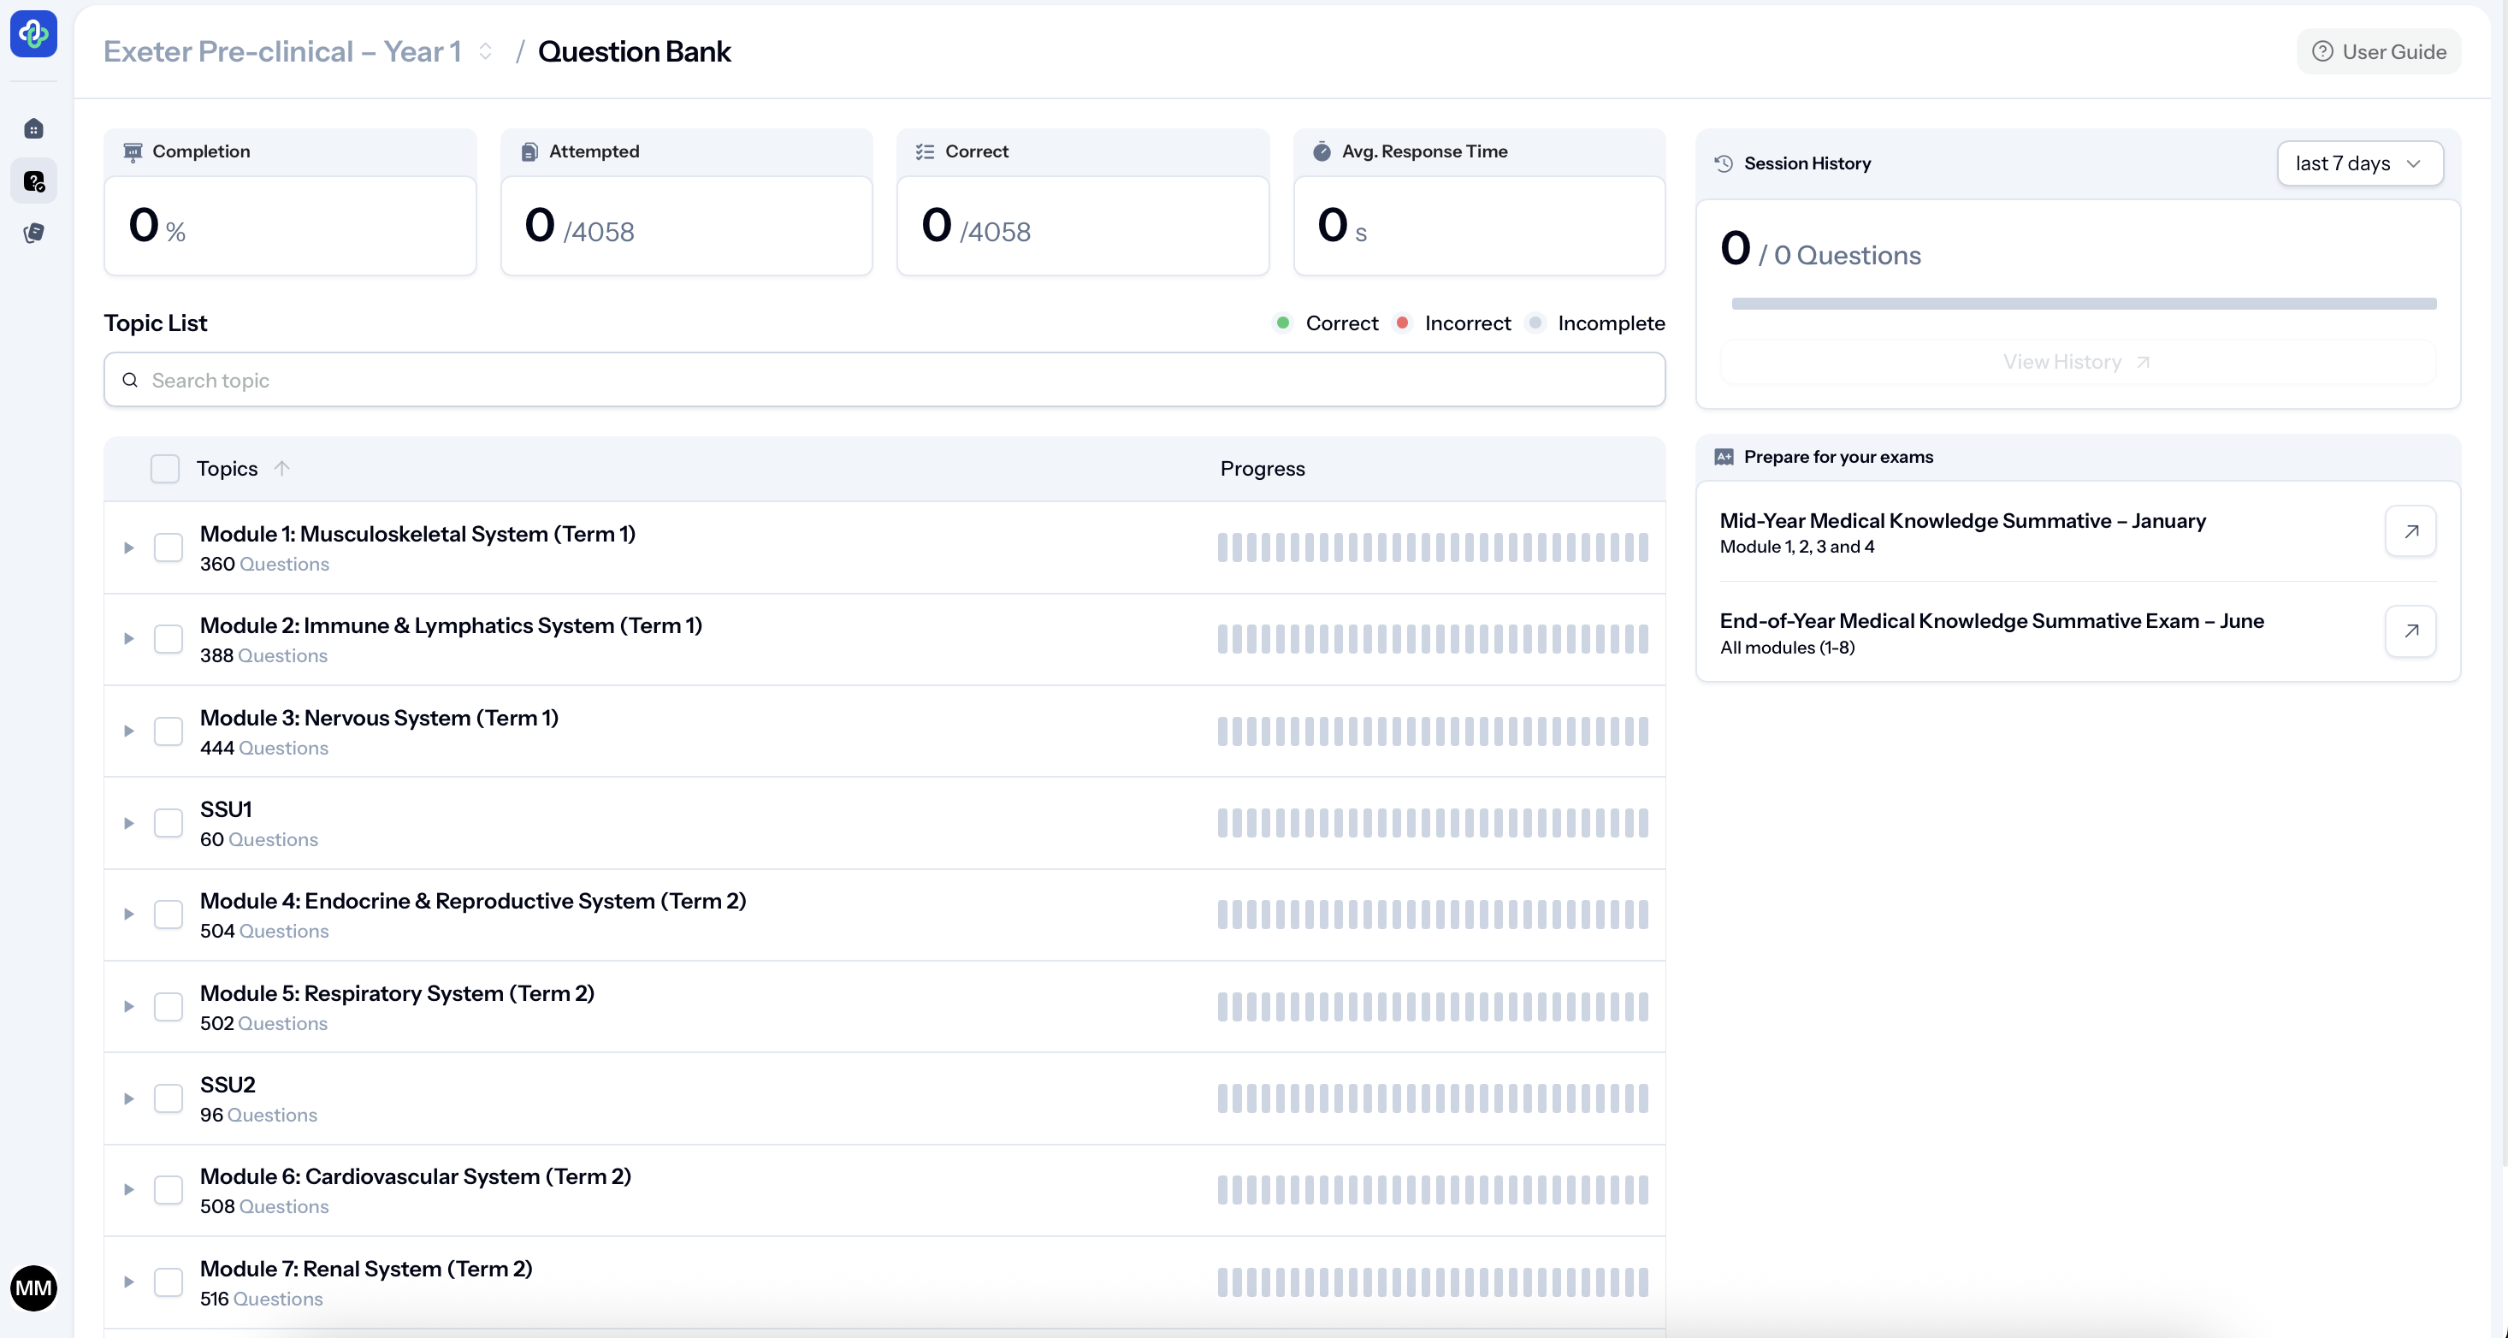Click the app logo in the sidebar

33,34
